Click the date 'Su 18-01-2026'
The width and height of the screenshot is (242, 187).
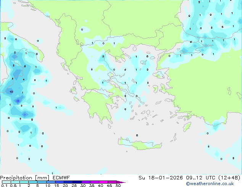tap(161, 178)
